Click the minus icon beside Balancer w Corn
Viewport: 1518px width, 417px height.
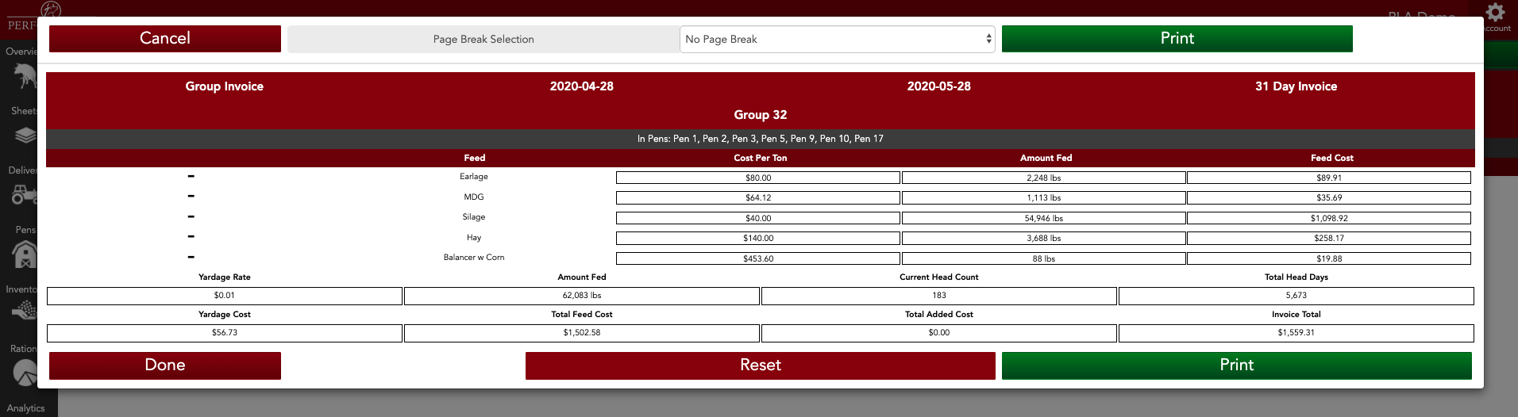pos(191,258)
